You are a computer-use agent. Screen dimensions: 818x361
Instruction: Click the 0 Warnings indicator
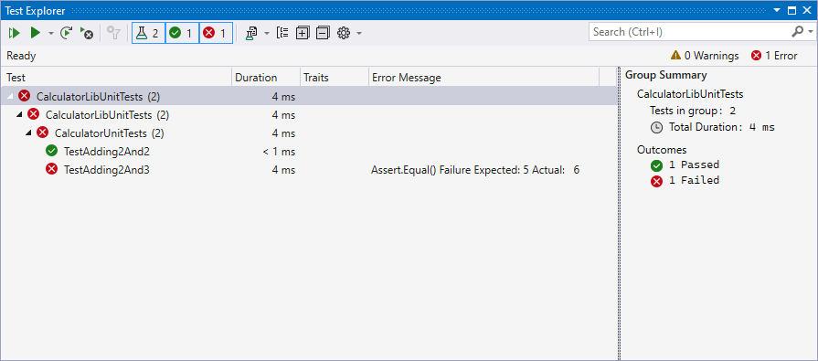705,56
